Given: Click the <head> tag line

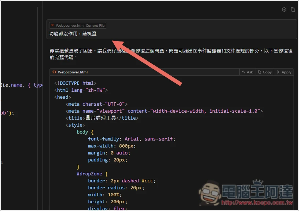Looking at the screenshot, I should tap(63, 97).
